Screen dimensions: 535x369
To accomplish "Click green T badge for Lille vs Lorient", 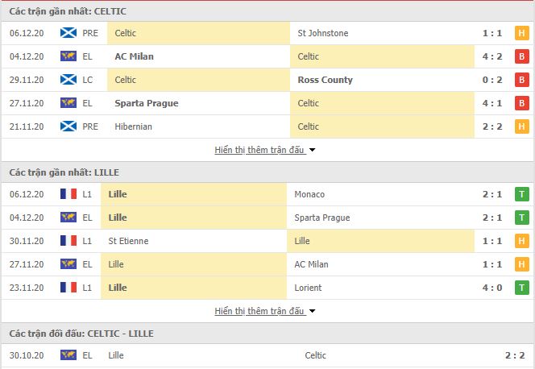I will (x=521, y=288).
